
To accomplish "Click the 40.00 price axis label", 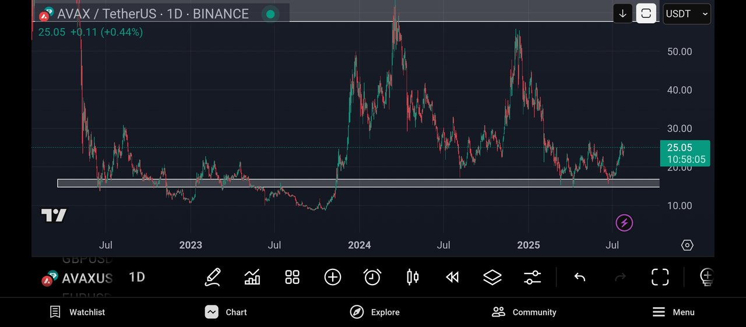I will point(680,90).
